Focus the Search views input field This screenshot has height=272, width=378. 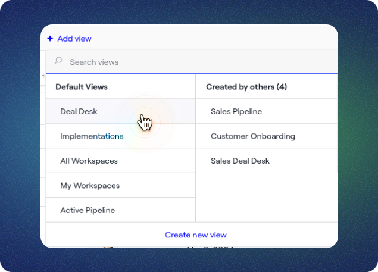coord(192,62)
